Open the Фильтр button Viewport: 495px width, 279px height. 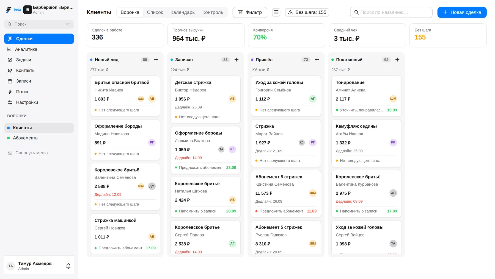pos(250,12)
